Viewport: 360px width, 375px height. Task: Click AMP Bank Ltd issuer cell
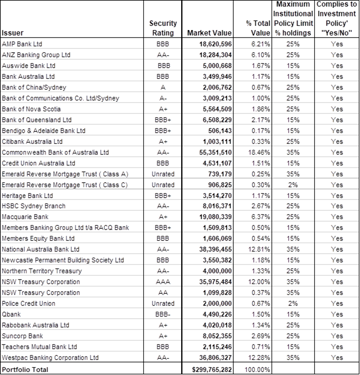(72, 44)
